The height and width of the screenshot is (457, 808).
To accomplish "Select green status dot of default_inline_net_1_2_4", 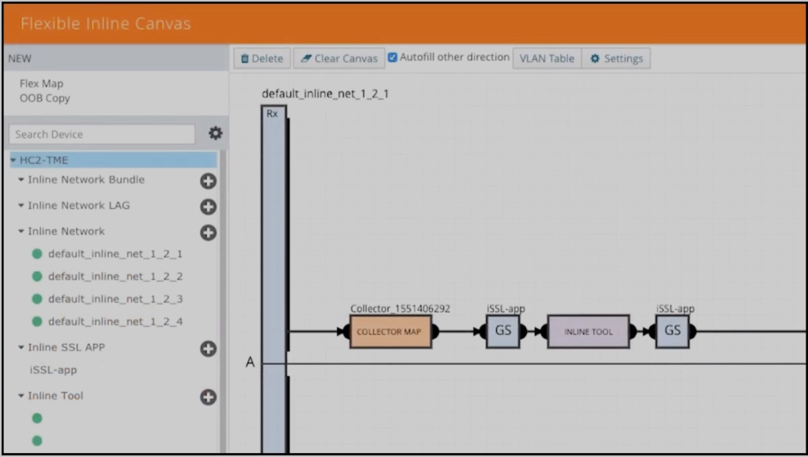I will pos(37,321).
